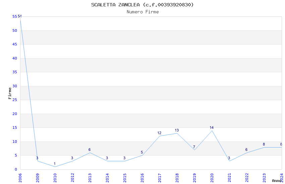This screenshot has height=184, width=285.
Task: Click the year 2017 axis label
Action: pos(160,178)
